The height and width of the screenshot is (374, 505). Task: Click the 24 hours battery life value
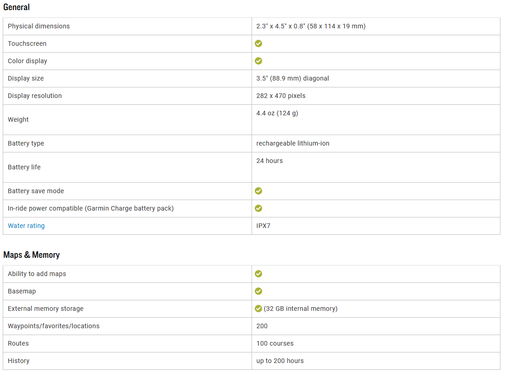coord(269,161)
